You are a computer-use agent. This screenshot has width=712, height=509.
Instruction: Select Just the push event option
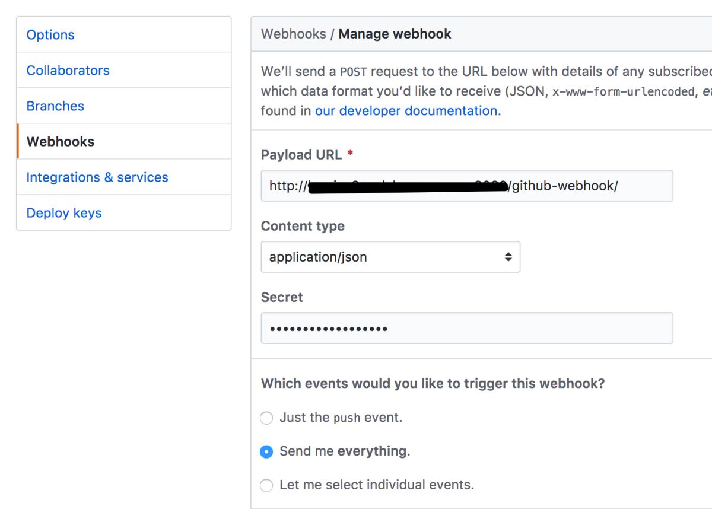266,418
